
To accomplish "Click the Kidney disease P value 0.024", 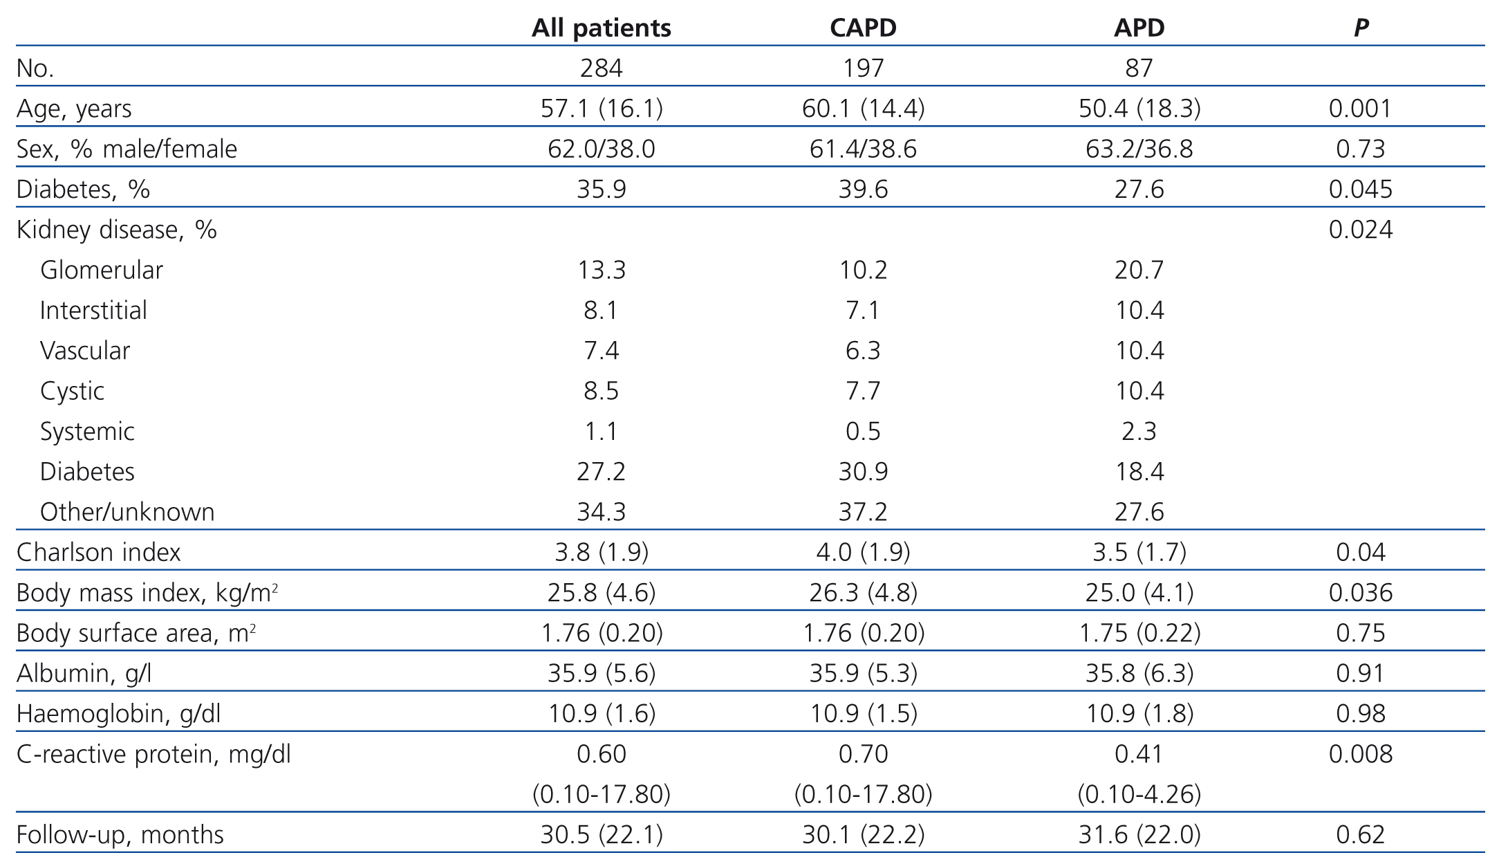I will tap(1360, 230).
